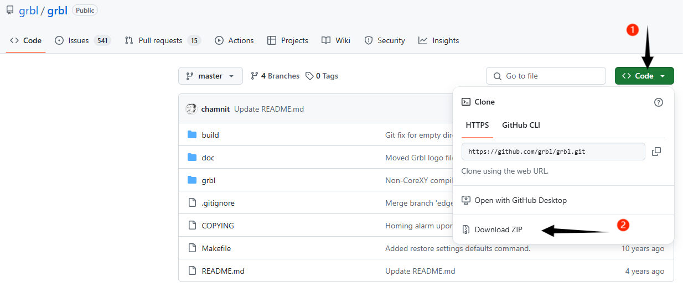Switch to the Code tab
Image resolution: width=683 pixels, height=287 pixels.
click(26, 40)
